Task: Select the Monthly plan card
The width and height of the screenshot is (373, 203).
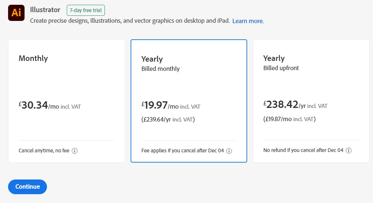Action: (x=67, y=101)
